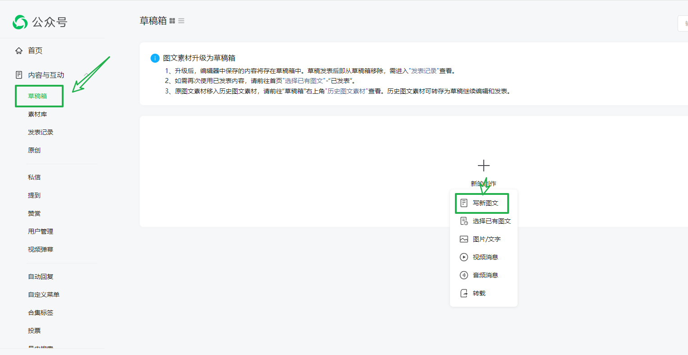Switch to grid view next to 草稿箱 title
This screenshot has height=355, width=688.
pyautogui.click(x=172, y=21)
